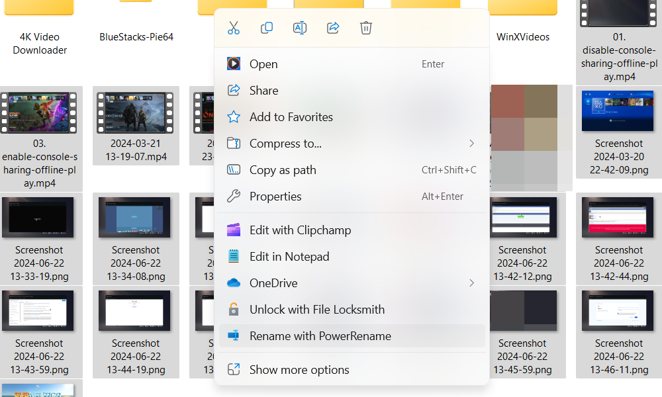Image resolution: width=662 pixels, height=397 pixels.
Task: Select Screenshot 2024-06-22 13-46-11.png
Action: click(619, 332)
